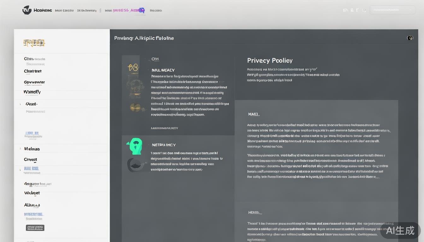The height and width of the screenshot is (242, 424).
Task: Click the clock history icon
Action: (364, 10)
